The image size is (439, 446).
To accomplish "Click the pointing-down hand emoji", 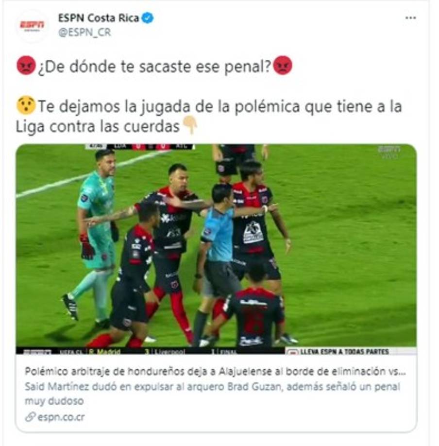I will [190, 125].
